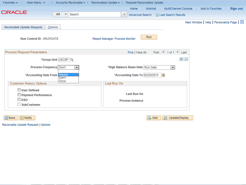Pick Once from the frequency list

click(x=68, y=81)
